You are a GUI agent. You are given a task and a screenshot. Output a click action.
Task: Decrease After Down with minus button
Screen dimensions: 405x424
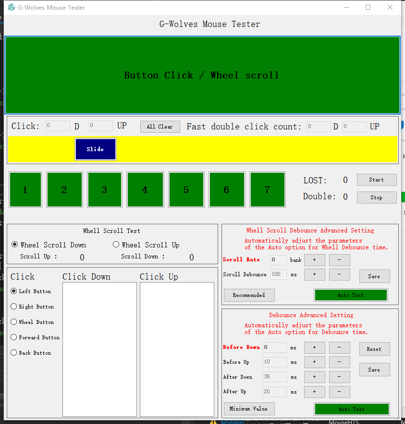[x=339, y=377]
